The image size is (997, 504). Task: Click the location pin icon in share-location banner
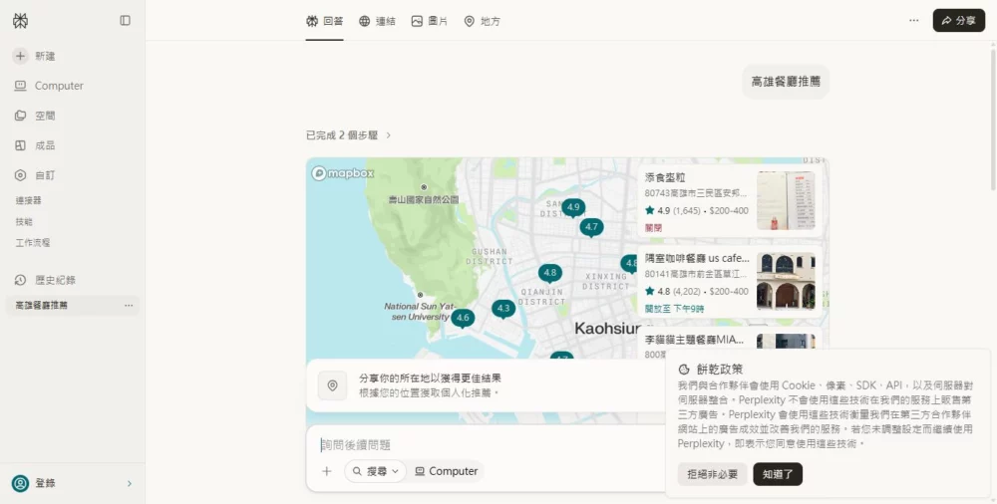[x=333, y=385]
